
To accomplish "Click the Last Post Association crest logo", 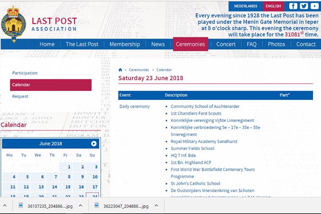I will [13, 24].
